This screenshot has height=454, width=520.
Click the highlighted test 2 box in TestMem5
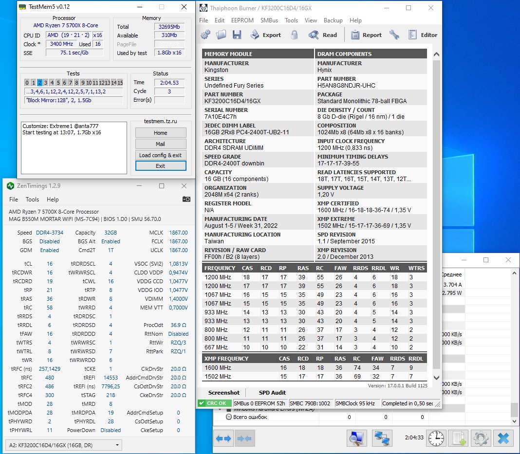(x=39, y=83)
